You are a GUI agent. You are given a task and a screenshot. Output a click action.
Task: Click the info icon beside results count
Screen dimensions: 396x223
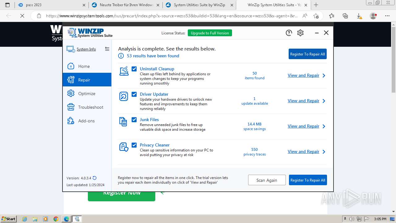point(121,56)
